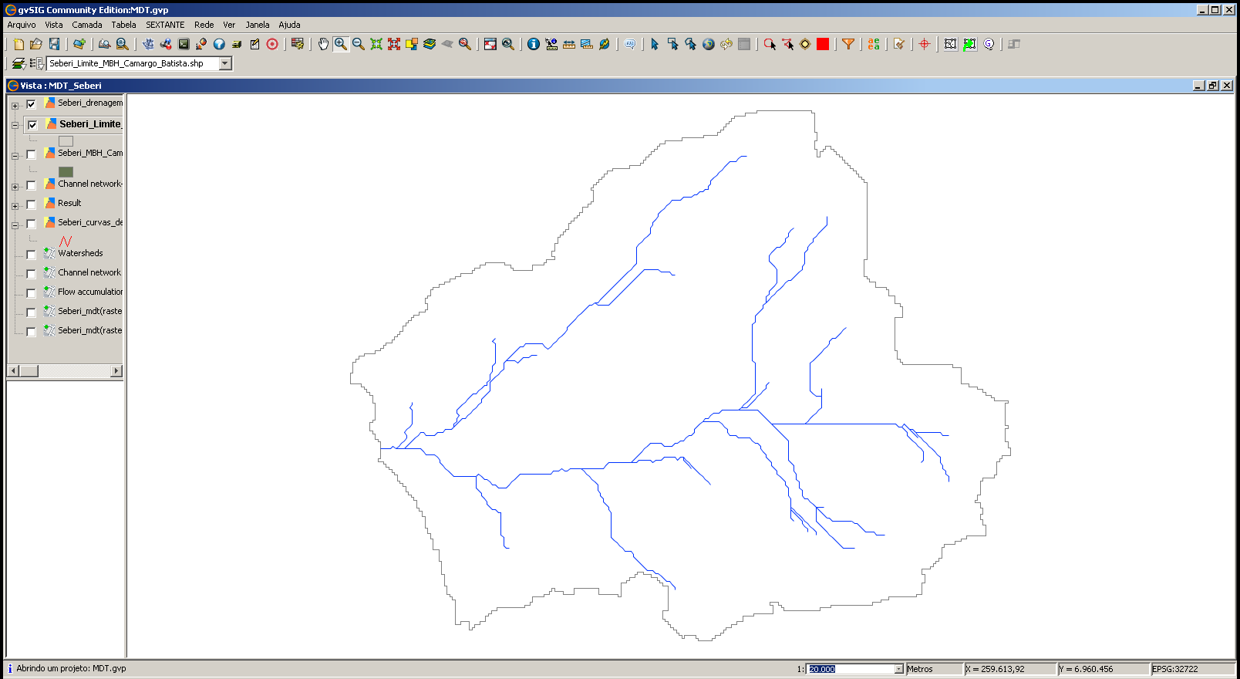Screen dimensions: 1240x679
Task: Turn on Flow accumulation layer visibility
Action: click(x=31, y=293)
